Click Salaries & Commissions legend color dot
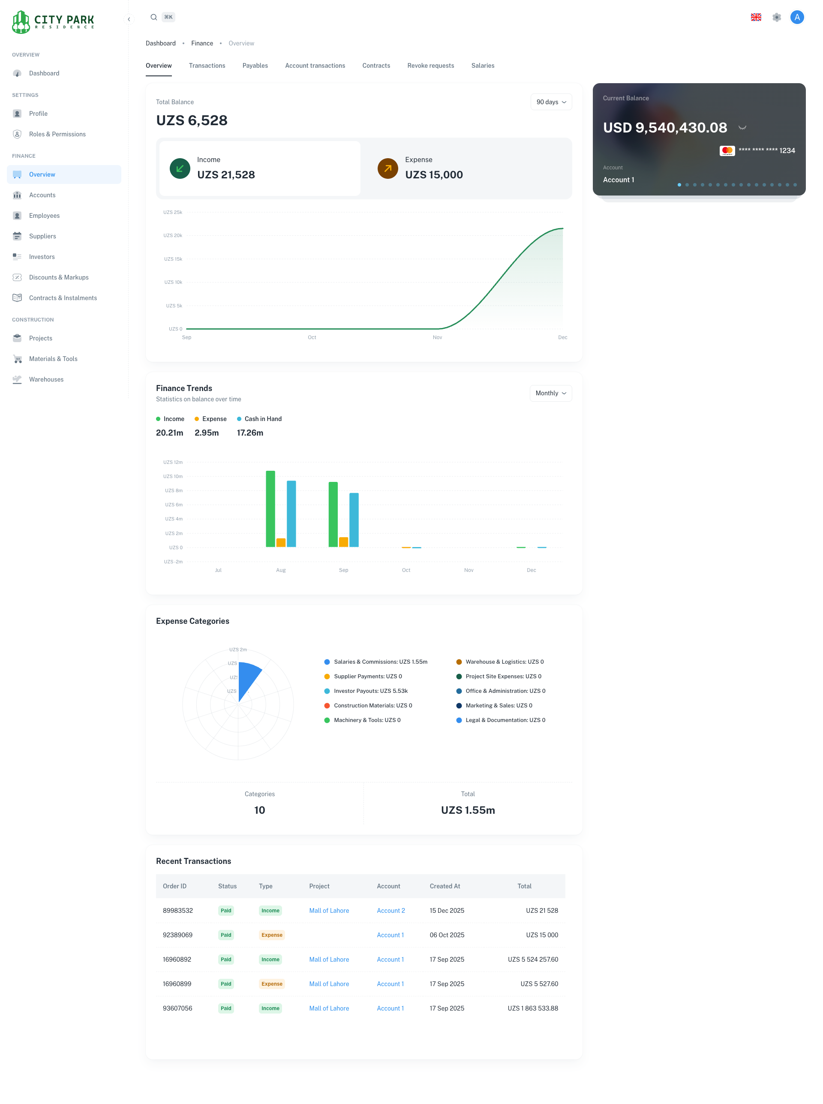 click(x=327, y=662)
